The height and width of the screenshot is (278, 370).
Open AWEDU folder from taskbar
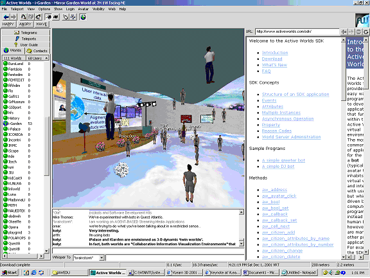click(x=69, y=273)
